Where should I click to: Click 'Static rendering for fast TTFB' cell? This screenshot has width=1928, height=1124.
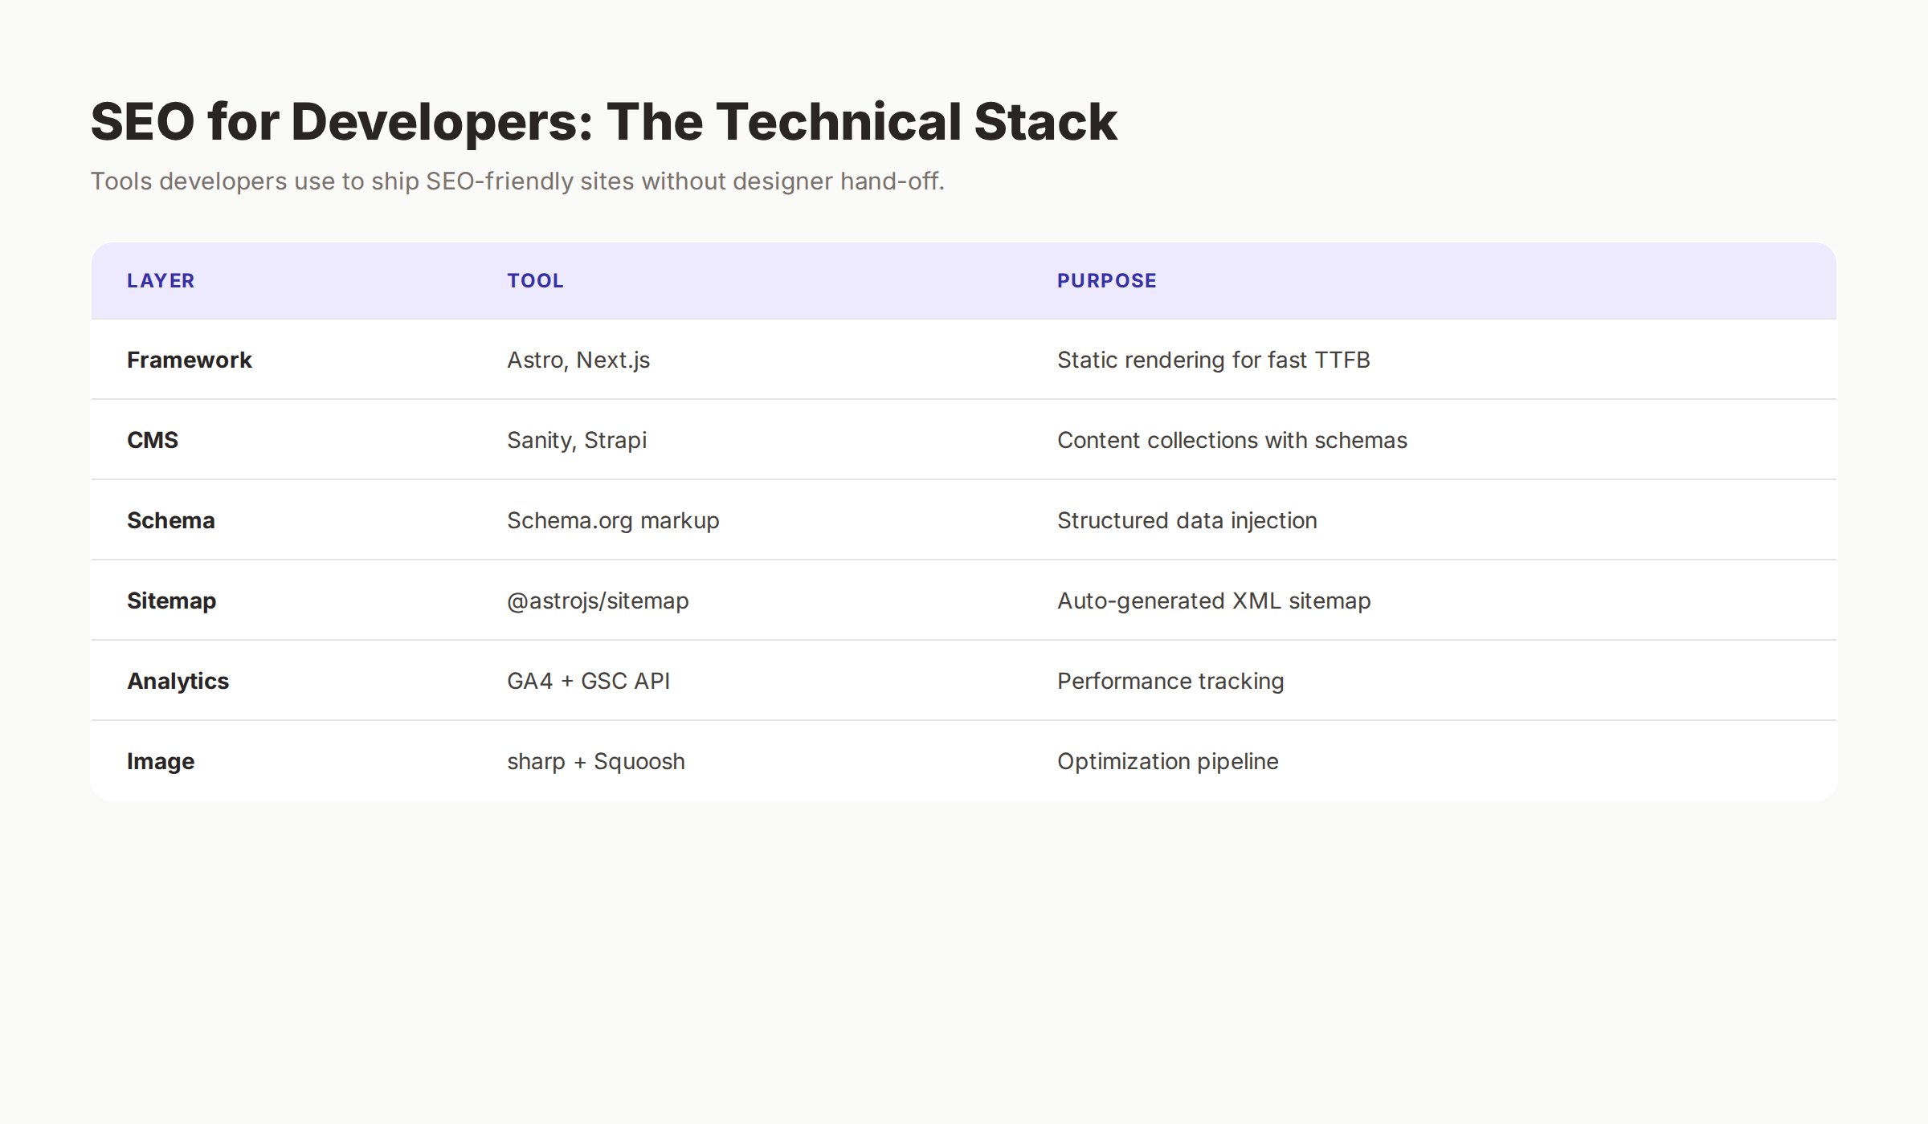click(1429, 360)
